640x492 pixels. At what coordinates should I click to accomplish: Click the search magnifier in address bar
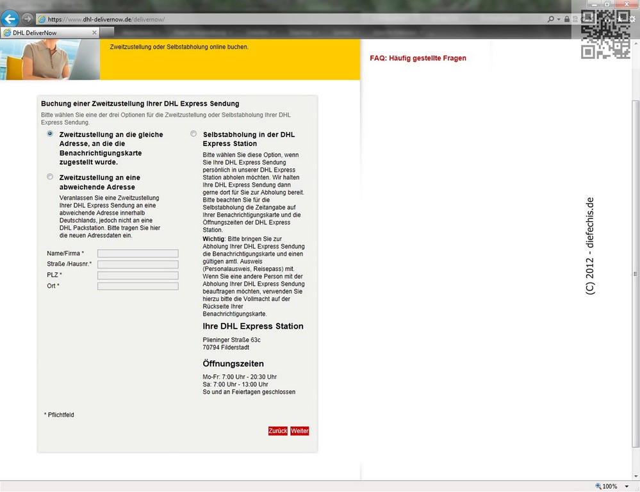550,19
